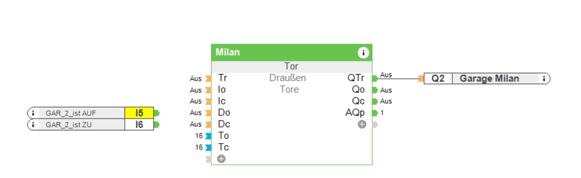581x178 pixels.
Task: Click info icon on GAR_2_ist ZU input
Action: [x=33, y=125]
